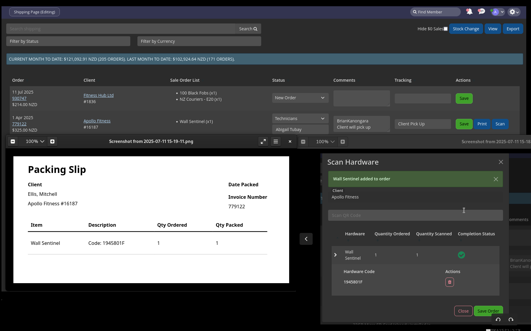The height and width of the screenshot is (331, 531).
Task: Open the Apollo Fitness client link
Action: click(x=97, y=121)
